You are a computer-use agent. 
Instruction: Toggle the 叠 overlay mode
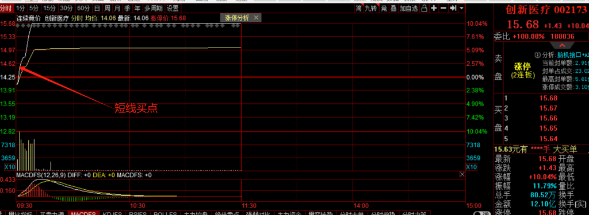click(x=393, y=8)
